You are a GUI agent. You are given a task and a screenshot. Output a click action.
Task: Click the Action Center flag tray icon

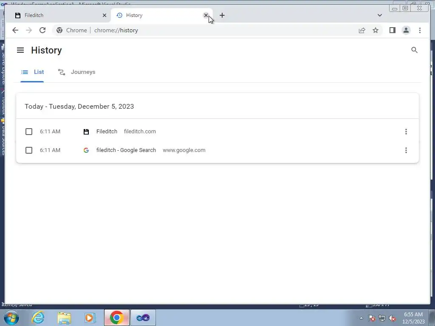[372, 318]
